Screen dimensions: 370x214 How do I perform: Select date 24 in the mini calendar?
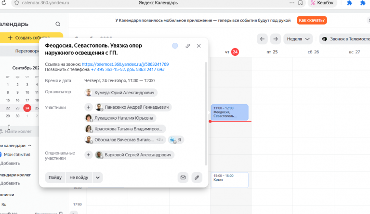(x=27, y=108)
